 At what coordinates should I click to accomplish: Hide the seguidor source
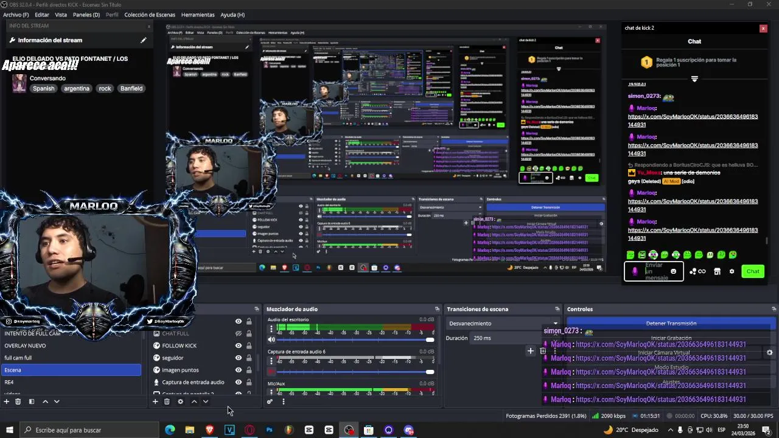tap(239, 358)
